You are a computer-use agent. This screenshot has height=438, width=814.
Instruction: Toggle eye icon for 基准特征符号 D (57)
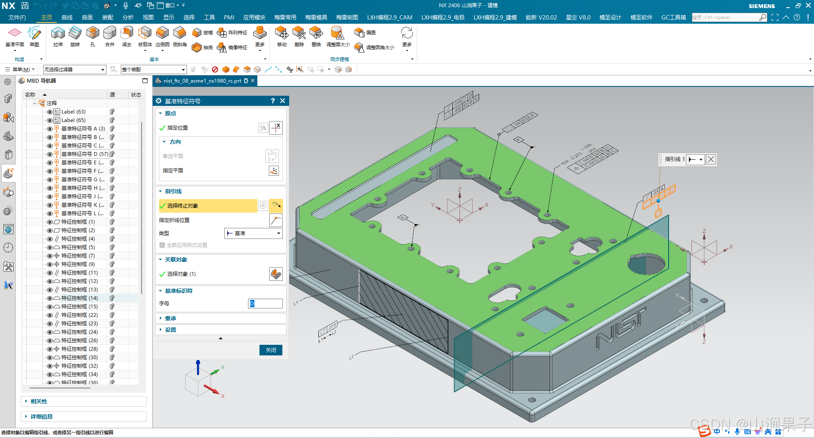coord(50,154)
